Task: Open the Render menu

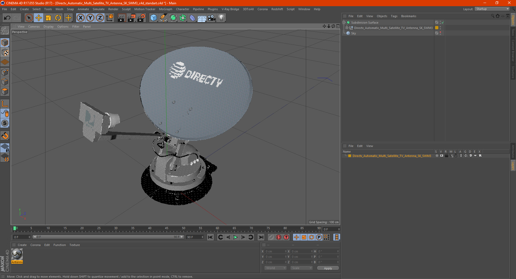Action: (x=113, y=9)
